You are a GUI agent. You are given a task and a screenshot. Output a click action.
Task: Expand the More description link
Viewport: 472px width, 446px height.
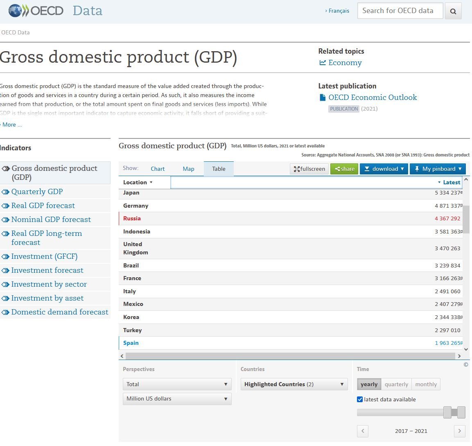pos(11,125)
